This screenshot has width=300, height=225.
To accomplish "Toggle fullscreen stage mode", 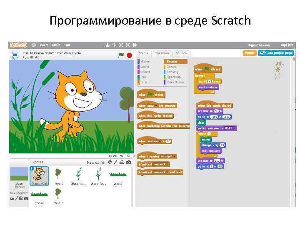I will pyautogui.click(x=15, y=55).
